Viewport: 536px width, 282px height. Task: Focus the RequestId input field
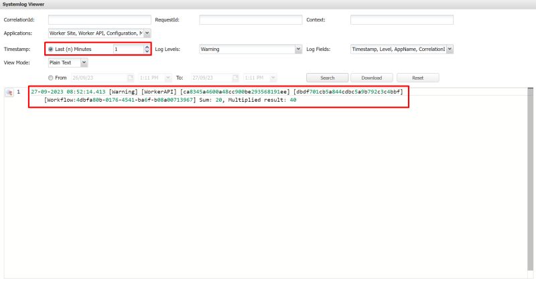[251, 20]
